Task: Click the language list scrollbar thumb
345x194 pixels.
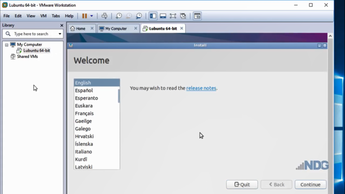Action: tap(119, 96)
